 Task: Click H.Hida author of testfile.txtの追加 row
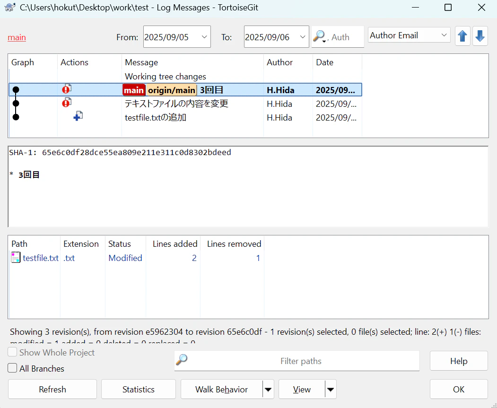279,118
